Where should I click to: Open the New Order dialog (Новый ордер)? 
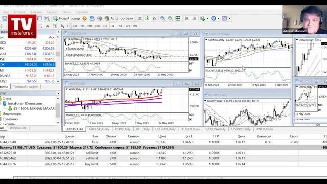pos(67,18)
